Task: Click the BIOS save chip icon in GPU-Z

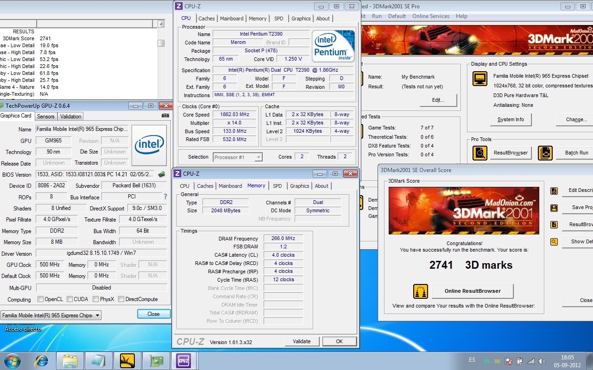Action: pos(162,174)
